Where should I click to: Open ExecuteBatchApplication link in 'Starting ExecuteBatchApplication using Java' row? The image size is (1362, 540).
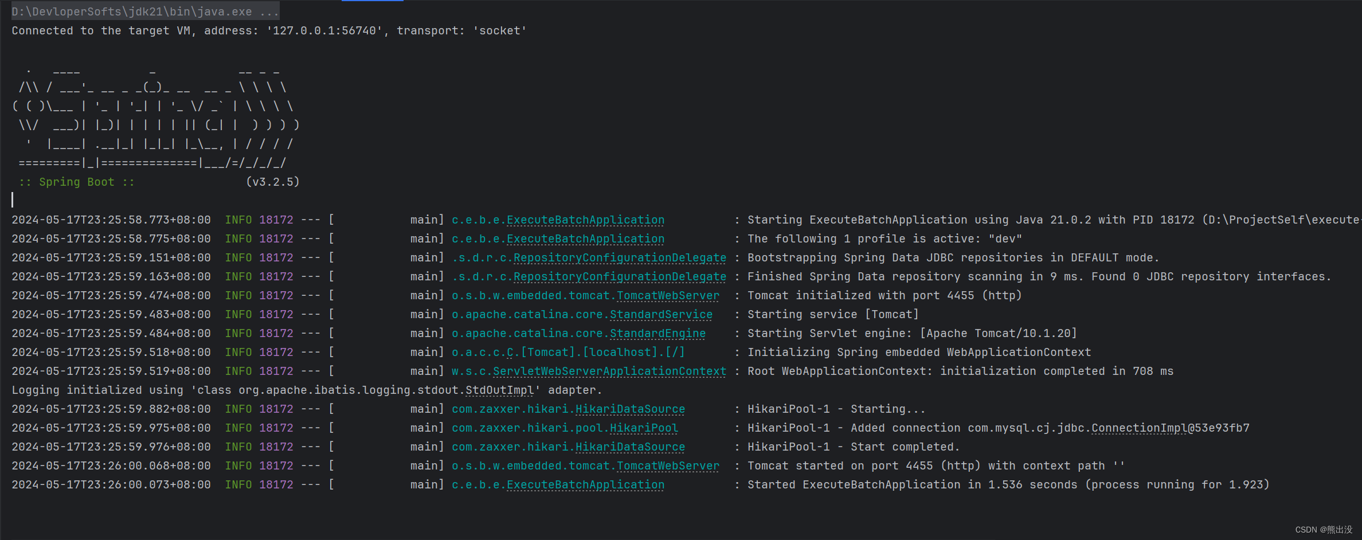pos(585,220)
